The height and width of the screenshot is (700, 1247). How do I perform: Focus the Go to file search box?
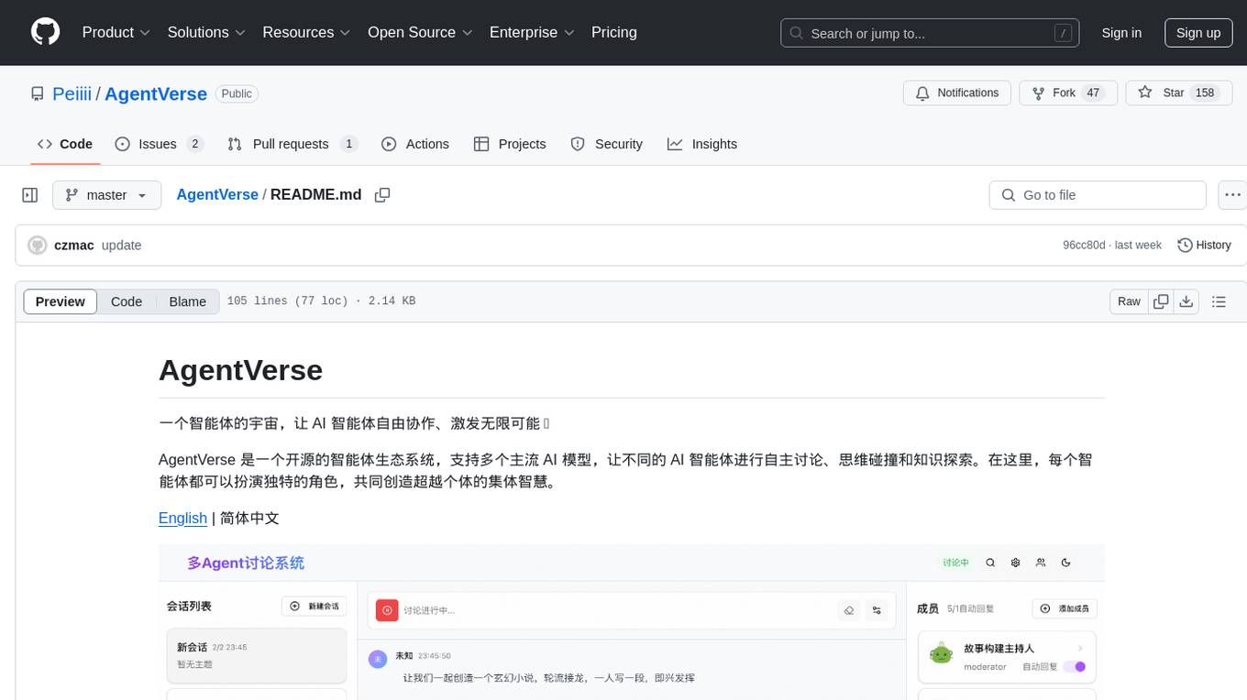(1098, 195)
